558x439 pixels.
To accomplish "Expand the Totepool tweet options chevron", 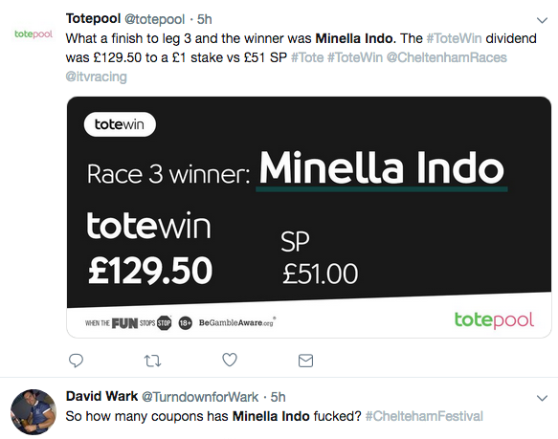I will [x=542, y=20].
